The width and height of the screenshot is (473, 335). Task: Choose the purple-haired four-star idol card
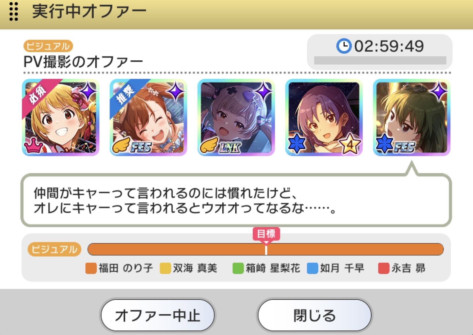click(x=324, y=118)
